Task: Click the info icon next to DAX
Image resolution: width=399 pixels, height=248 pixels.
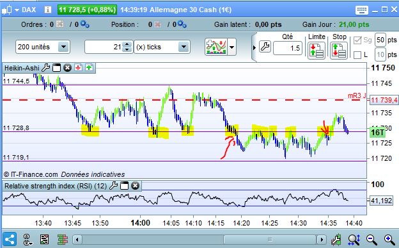Action: pos(48,10)
